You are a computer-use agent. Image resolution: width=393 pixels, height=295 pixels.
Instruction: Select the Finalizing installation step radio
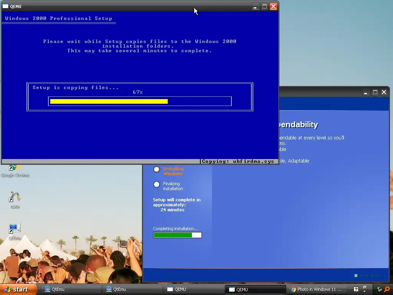pos(157,184)
